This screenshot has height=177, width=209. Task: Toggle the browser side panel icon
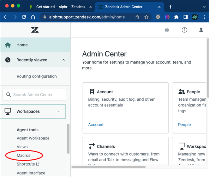tap(186, 17)
